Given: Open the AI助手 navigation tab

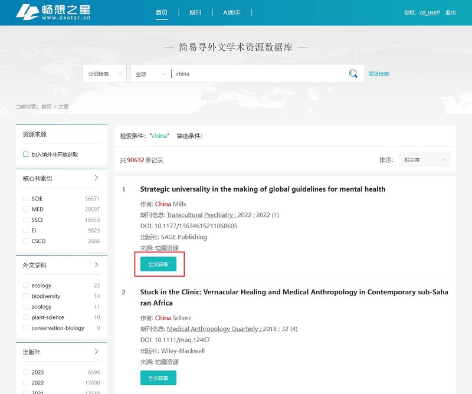Looking at the screenshot, I should (x=232, y=12).
